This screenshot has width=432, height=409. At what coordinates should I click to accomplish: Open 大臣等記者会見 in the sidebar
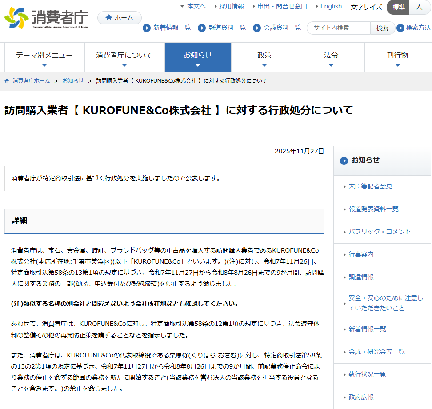coord(370,186)
